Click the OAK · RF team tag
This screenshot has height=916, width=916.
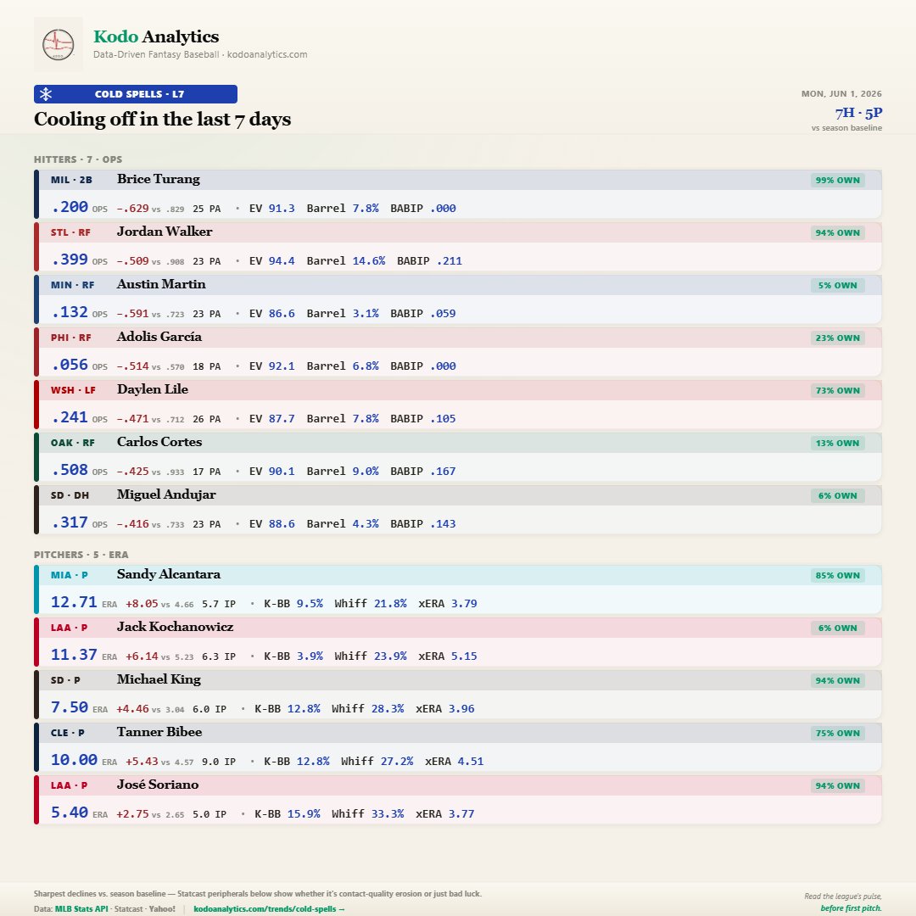(72, 443)
